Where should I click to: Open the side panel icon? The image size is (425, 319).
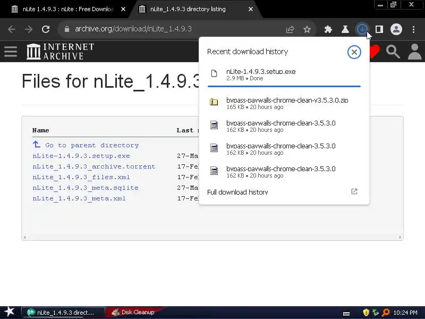click(379, 29)
